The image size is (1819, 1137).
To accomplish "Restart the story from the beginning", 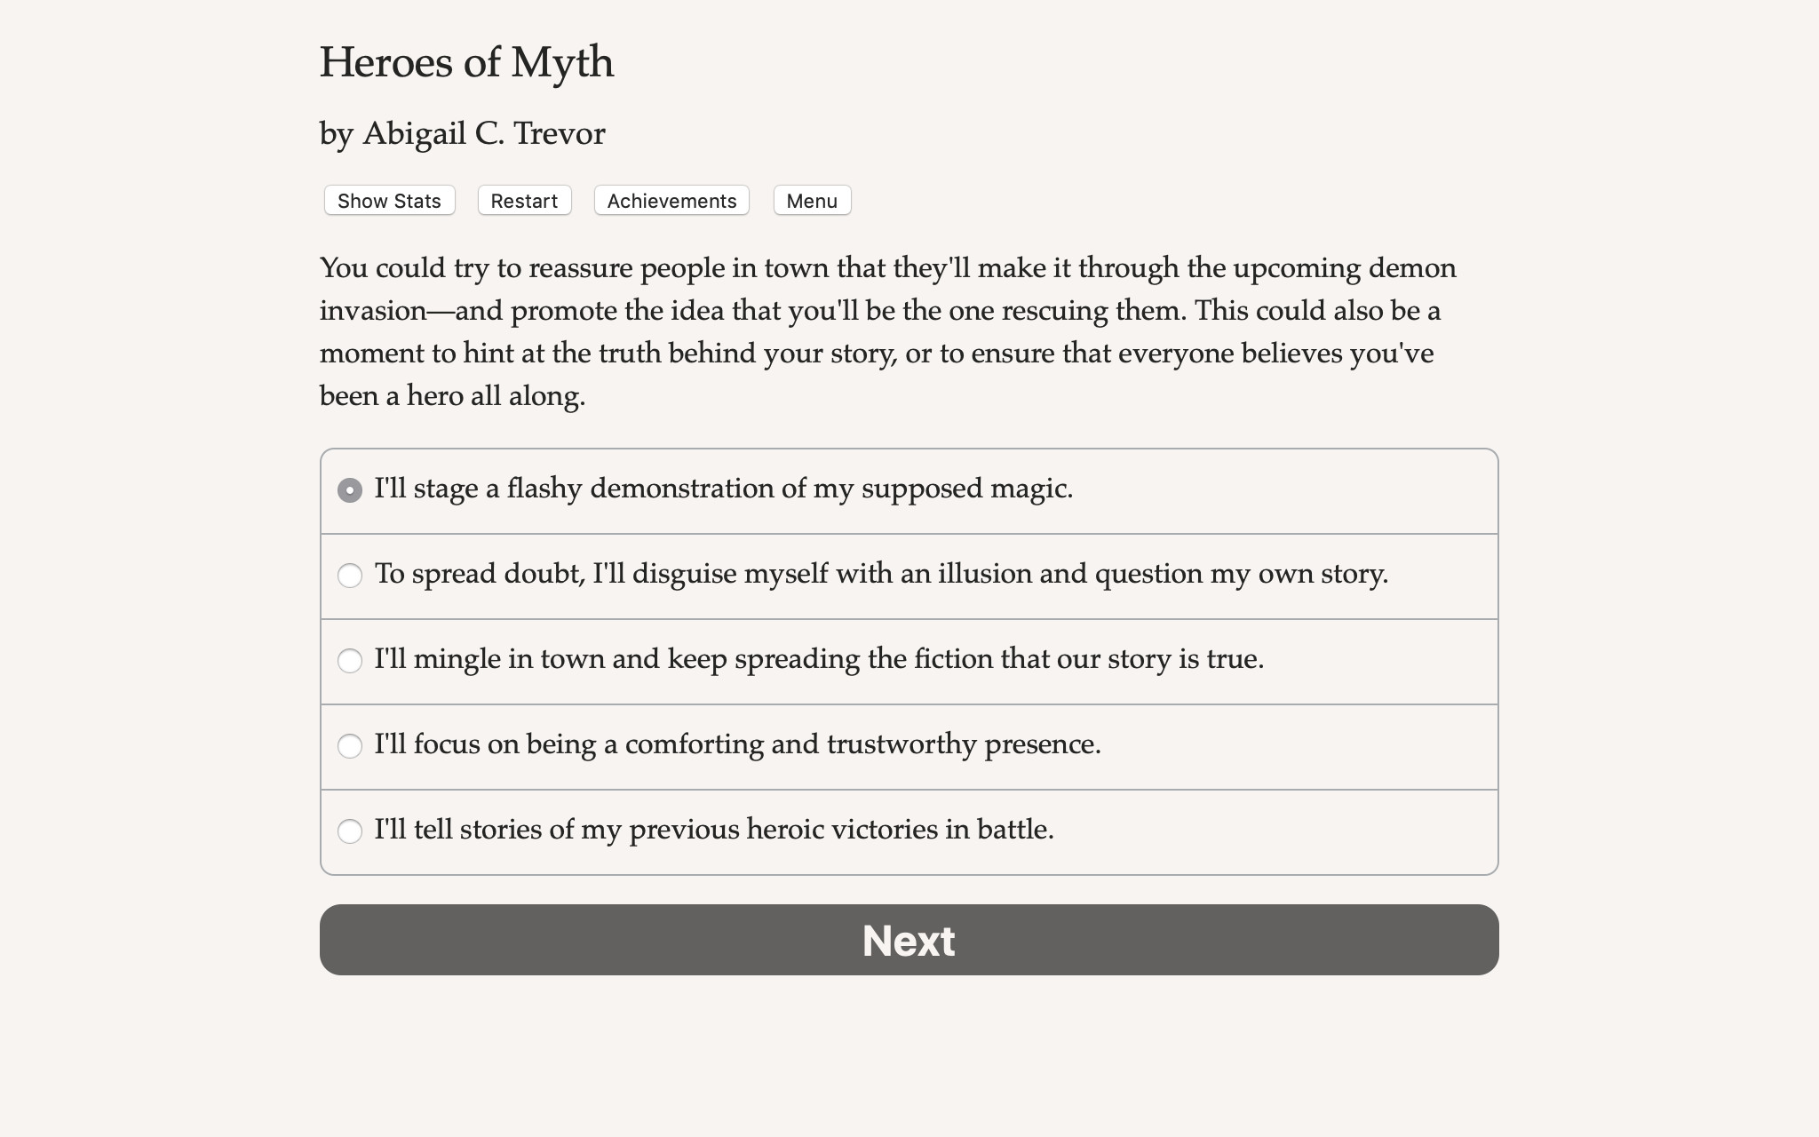I will click(524, 200).
